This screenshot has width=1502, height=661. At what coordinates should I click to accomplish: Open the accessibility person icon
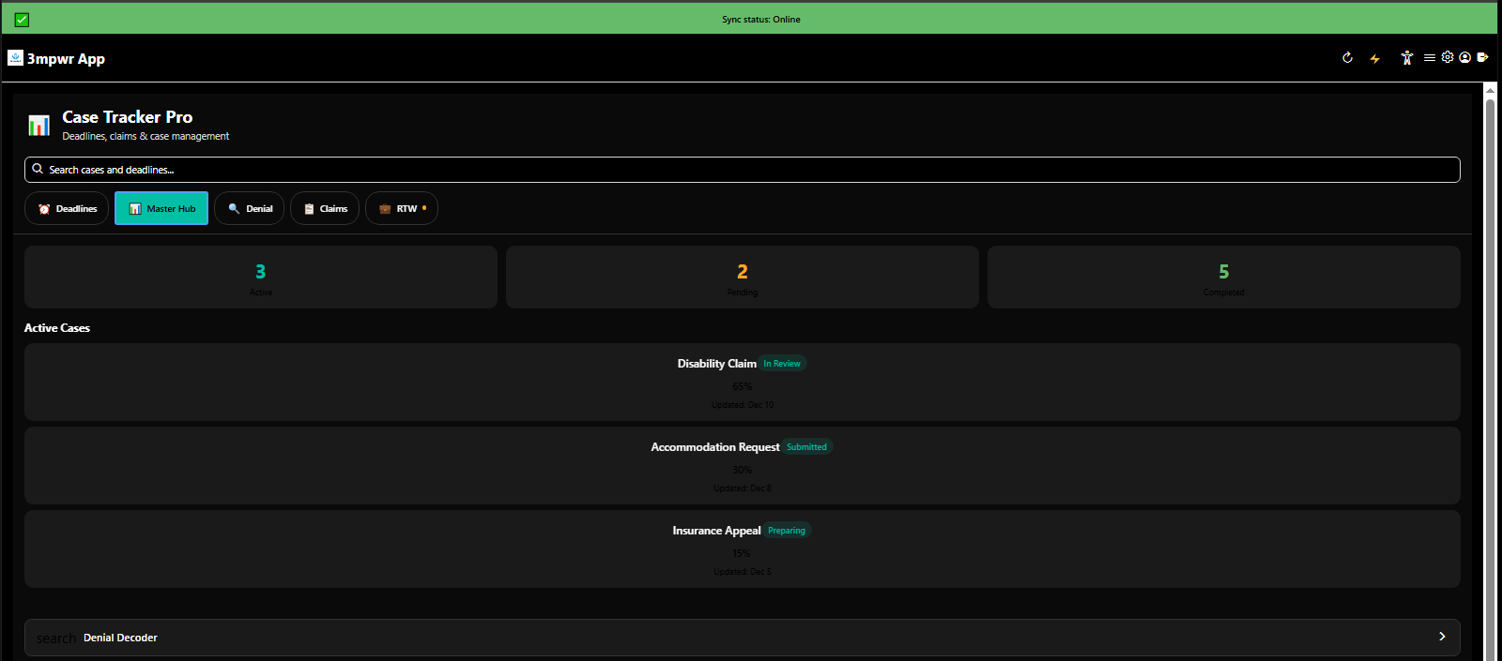1406,58
